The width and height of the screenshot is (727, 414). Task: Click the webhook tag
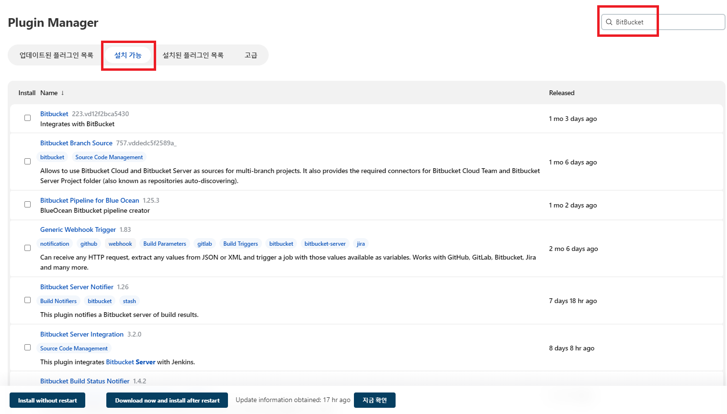(120, 244)
